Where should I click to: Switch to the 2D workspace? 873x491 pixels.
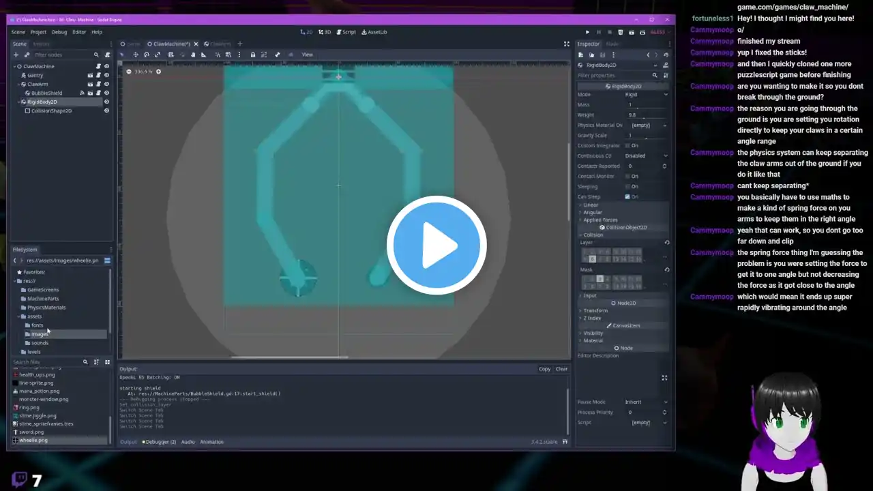[x=306, y=32]
